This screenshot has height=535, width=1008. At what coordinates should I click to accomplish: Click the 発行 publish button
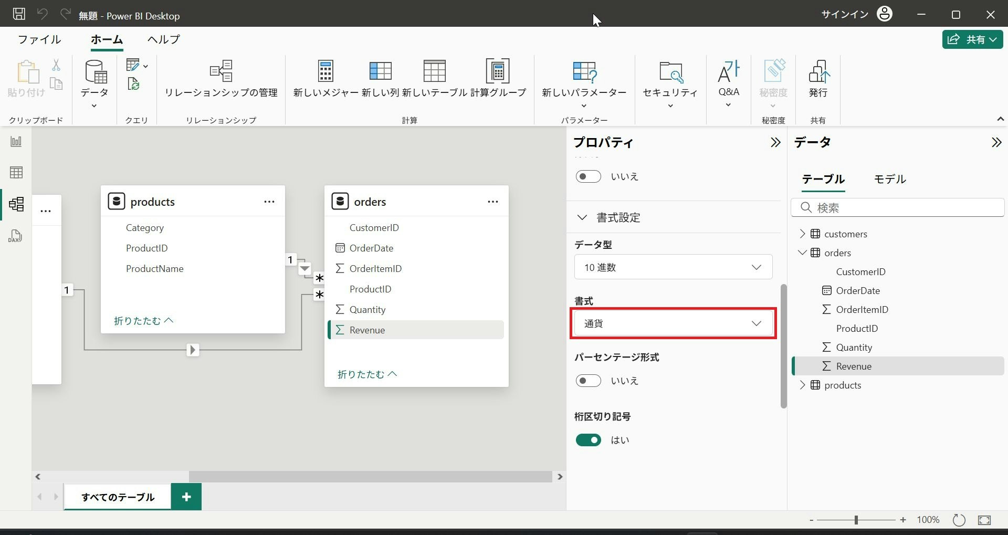(818, 79)
